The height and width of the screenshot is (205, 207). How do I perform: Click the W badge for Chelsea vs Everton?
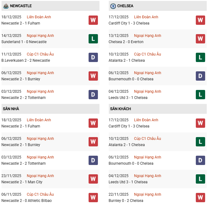click(200, 39)
